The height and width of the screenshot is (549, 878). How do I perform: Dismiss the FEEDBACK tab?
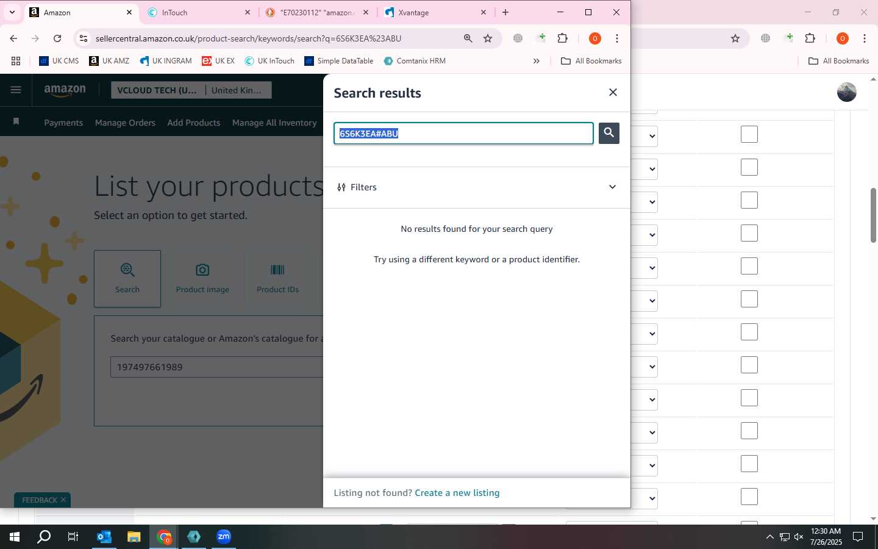[x=63, y=500]
